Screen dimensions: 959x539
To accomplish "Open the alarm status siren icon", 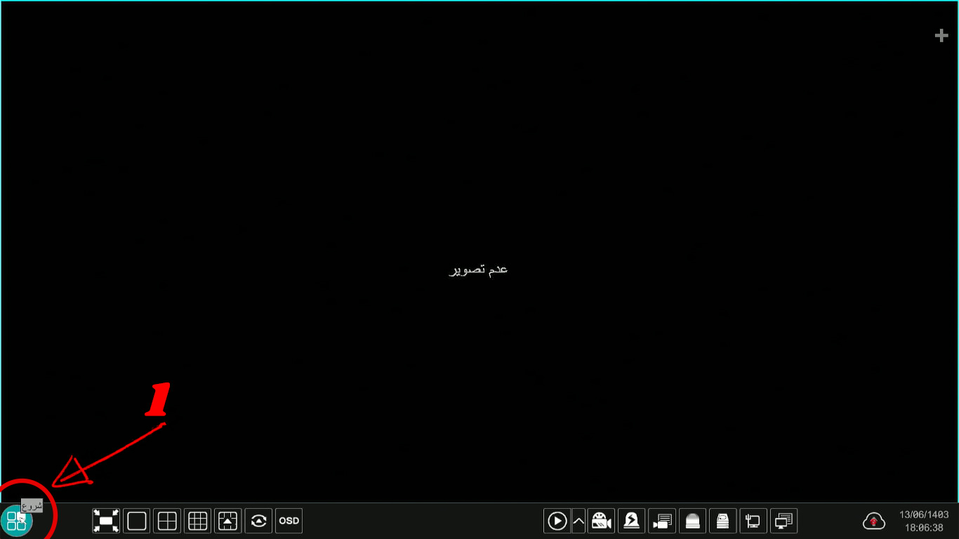I will click(693, 521).
